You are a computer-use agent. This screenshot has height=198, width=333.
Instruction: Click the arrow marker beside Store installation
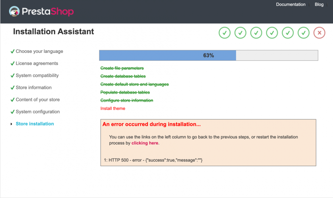(11, 124)
